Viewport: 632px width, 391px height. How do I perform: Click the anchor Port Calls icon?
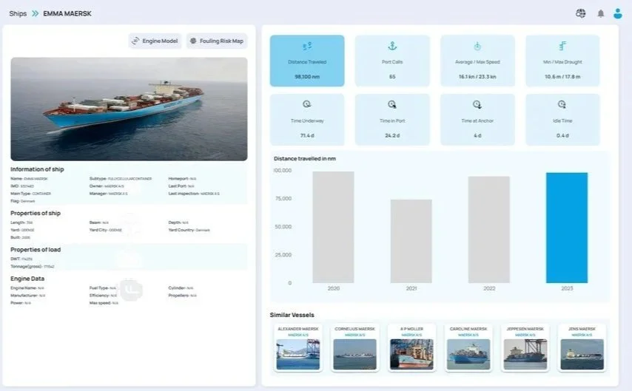pos(392,46)
